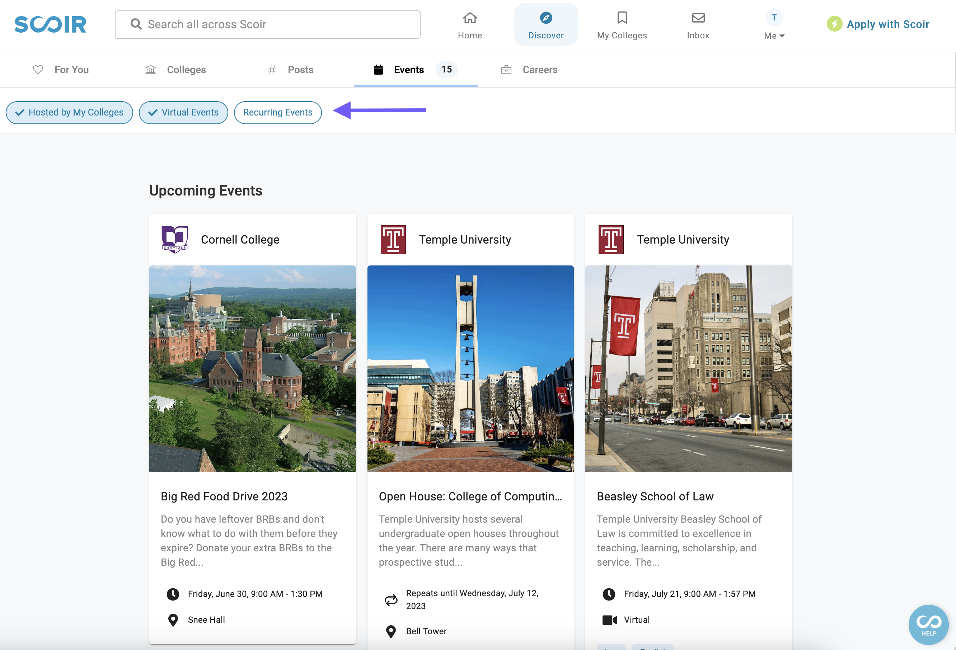Click Open House event description text
The width and height of the screenshot is (956, 650).
coord(469,540)
